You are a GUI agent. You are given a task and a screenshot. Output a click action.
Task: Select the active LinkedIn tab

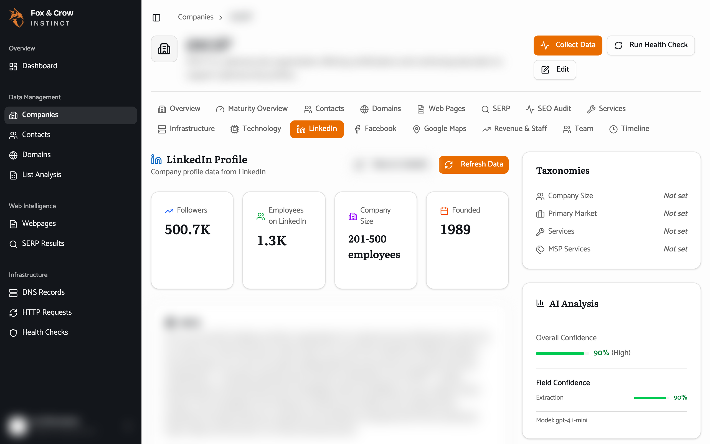pyautogui.click(x=317, y=129)
